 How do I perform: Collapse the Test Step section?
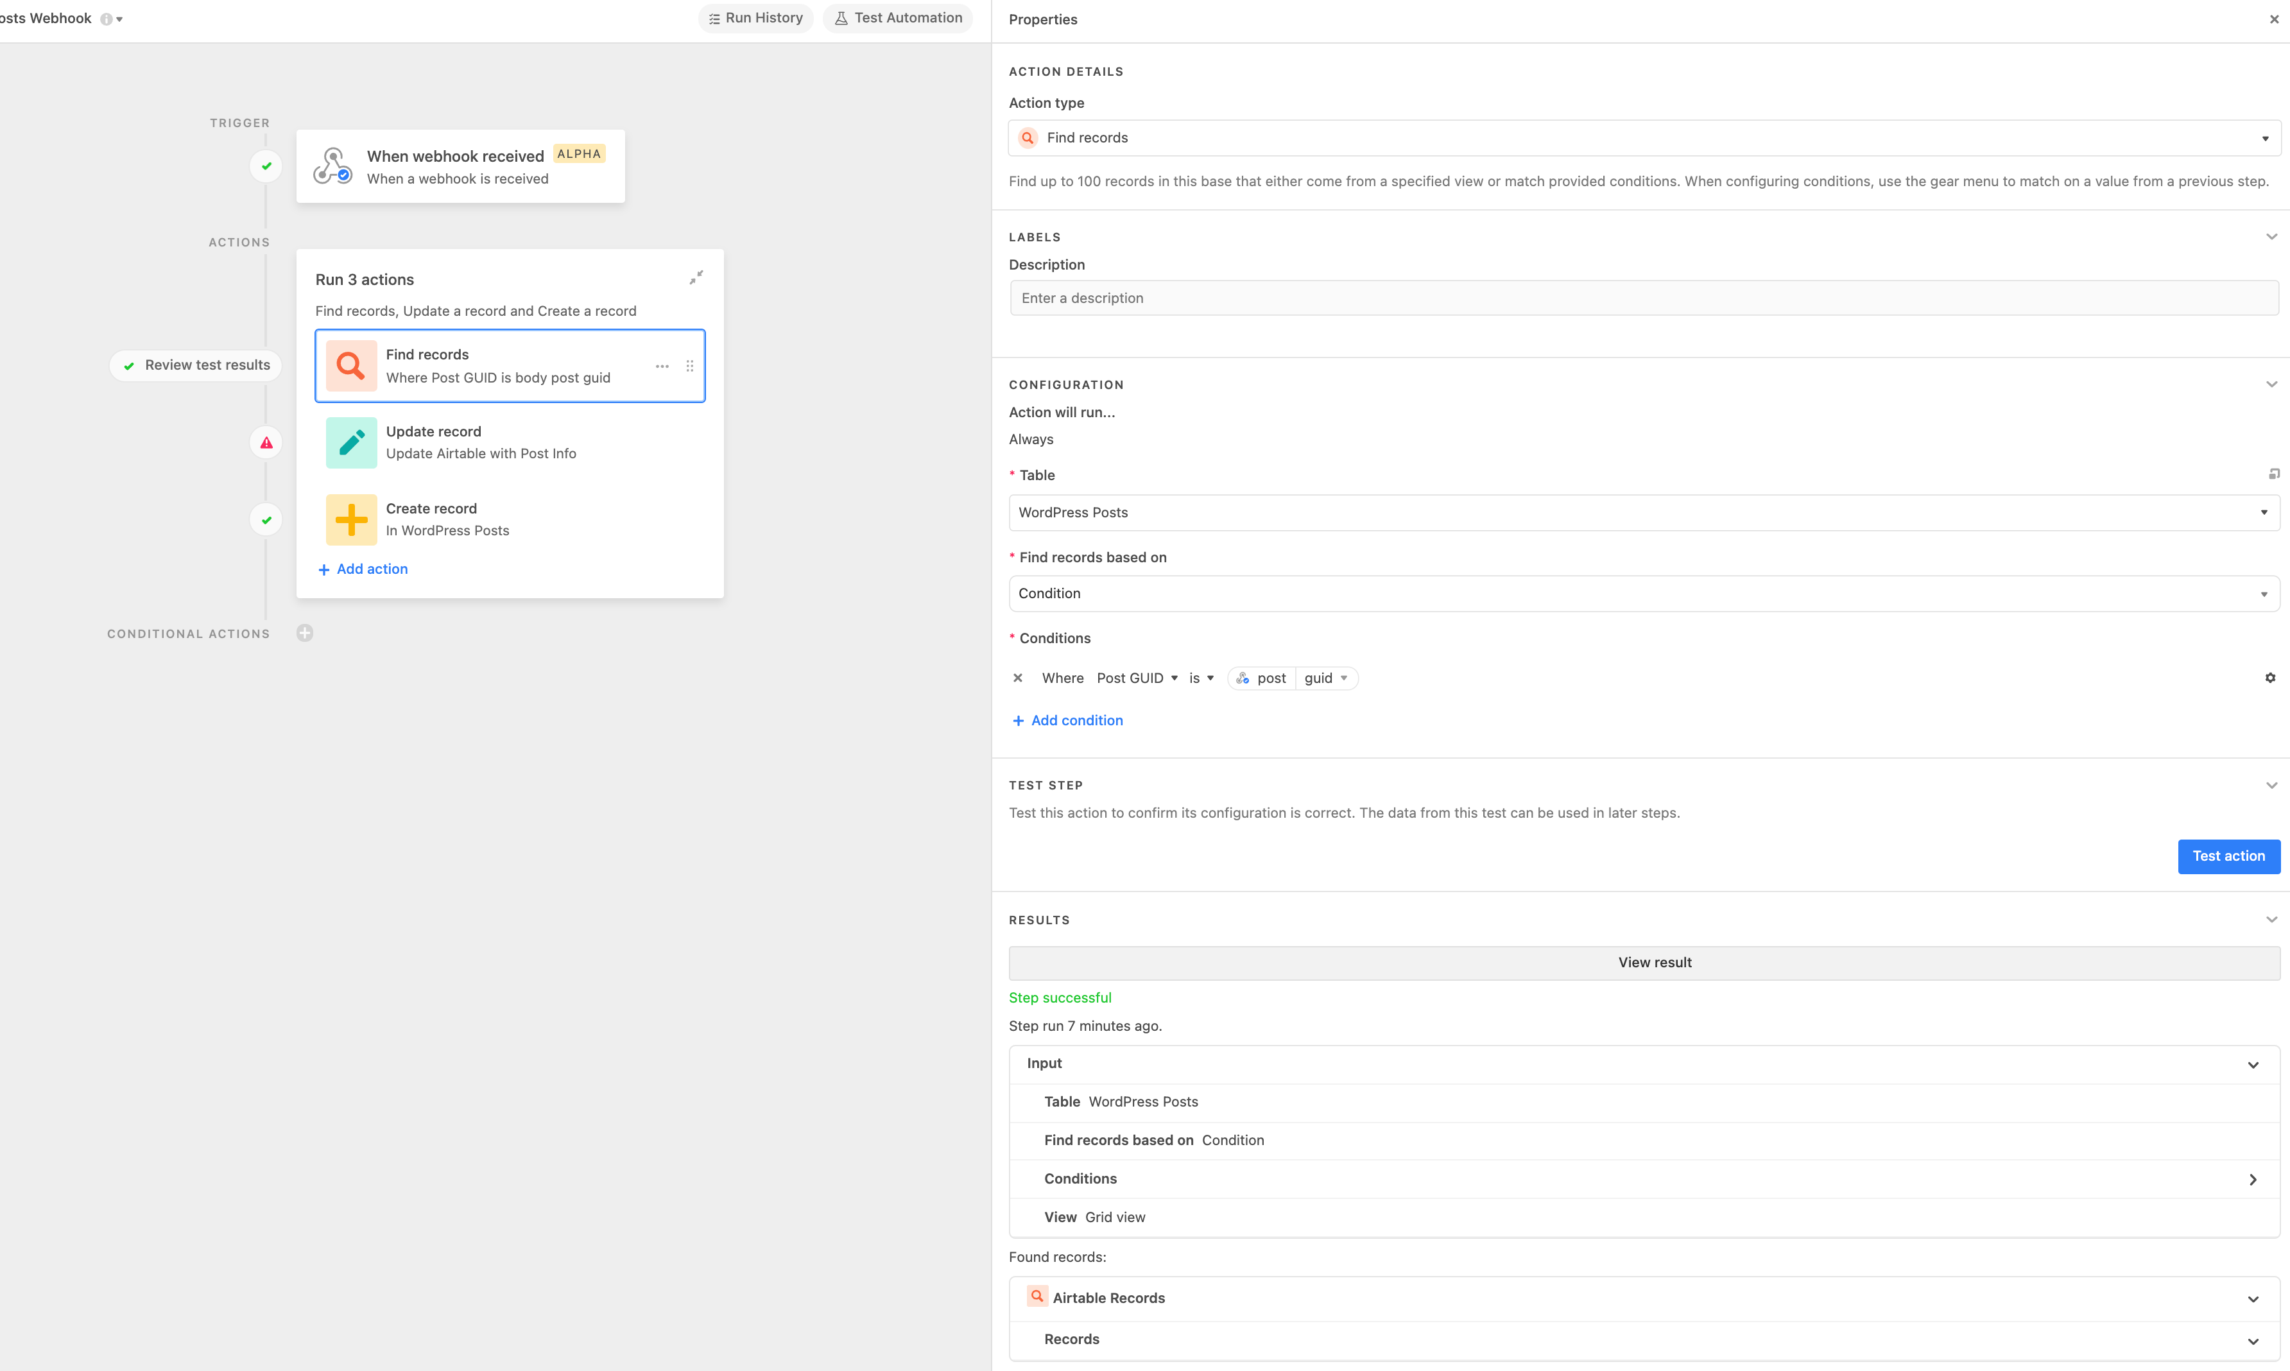coord(2271,785)
